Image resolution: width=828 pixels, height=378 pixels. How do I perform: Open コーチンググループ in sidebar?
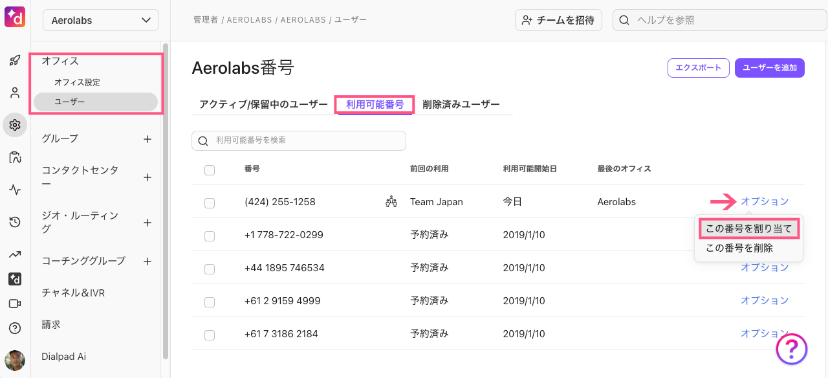click(83, 261)
